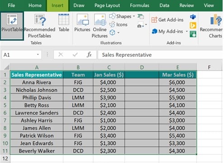Select column B header
Image resolution: width=224 pixels, height=163 pixels.
click(x=78, y=67)
